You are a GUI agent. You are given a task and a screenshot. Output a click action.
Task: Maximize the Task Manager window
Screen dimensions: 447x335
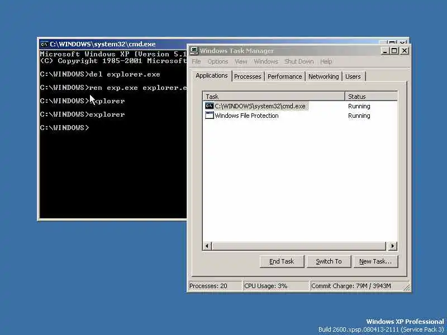coord(394,51)
